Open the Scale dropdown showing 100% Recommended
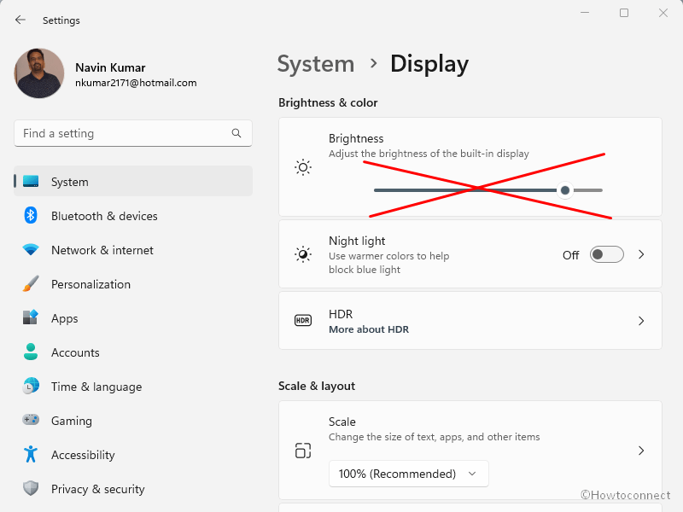Screen dimensions: 683x512 click(x=408, y=474)
